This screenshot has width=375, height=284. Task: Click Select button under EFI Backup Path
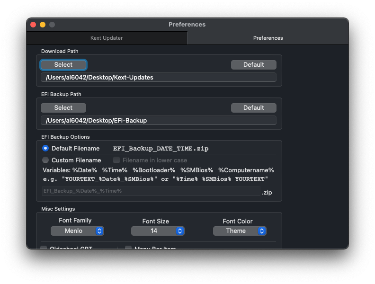pyautogui.click(x=63, y=108)
